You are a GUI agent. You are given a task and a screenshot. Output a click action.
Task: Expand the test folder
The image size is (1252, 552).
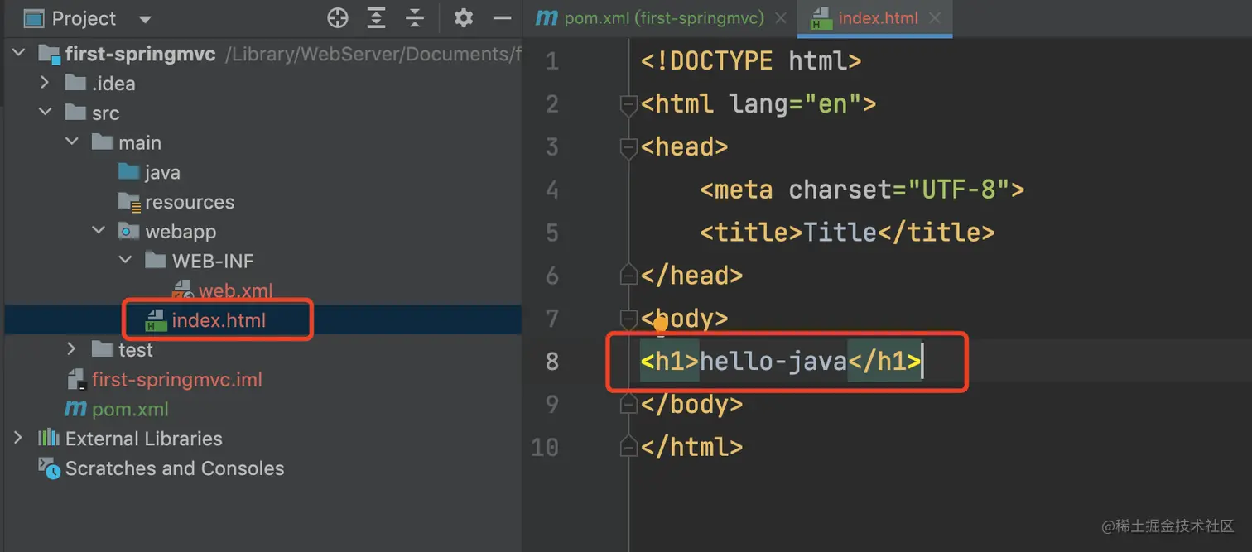click(72, 350)
